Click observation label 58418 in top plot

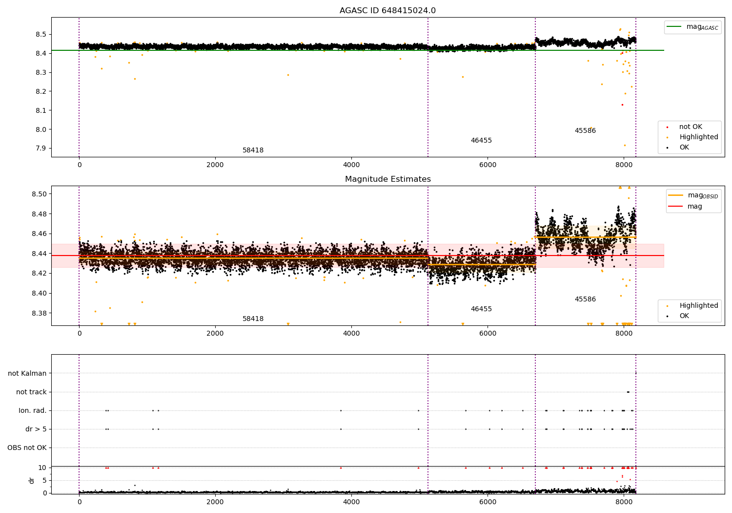coord(253,150)
